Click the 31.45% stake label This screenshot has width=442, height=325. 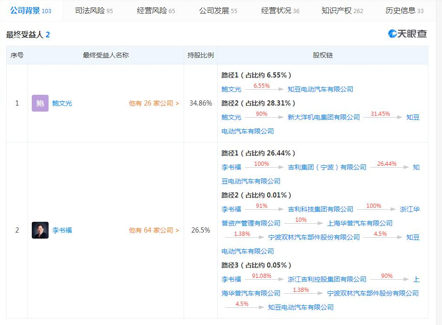(x=380, y=114)
